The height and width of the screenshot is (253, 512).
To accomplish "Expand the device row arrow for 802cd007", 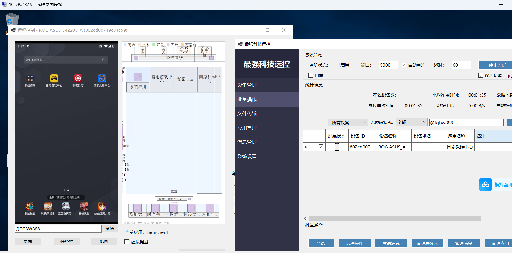I will point(306,147).
